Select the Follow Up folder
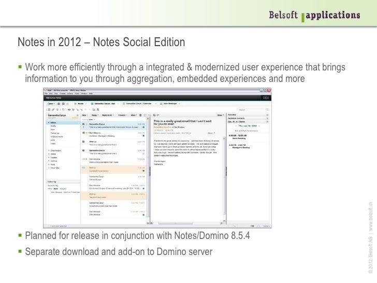The image size is (377, 283). (x=55, y=133)
